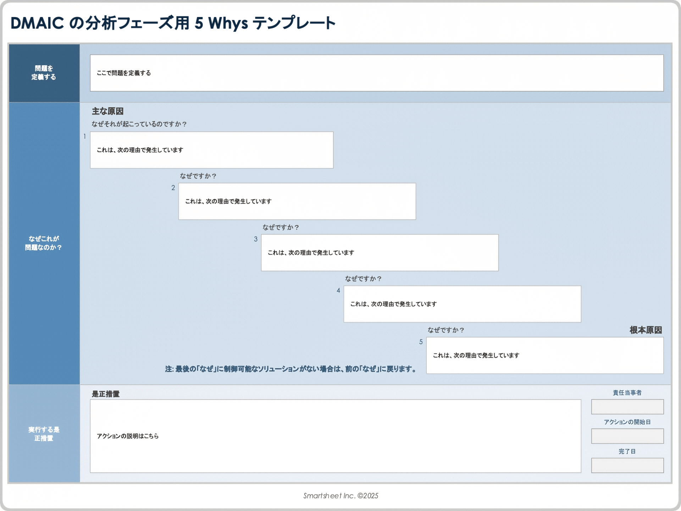The width and height of the screenshot is (681, 511).
Task: Click the 'なぜですか？' label above box 3
Action: tap(281, 227)
